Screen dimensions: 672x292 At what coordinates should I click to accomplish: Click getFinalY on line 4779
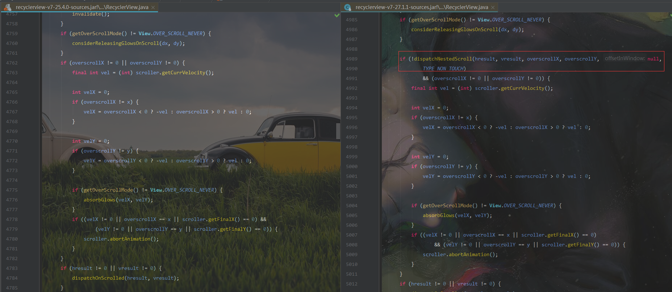(233, 229)
